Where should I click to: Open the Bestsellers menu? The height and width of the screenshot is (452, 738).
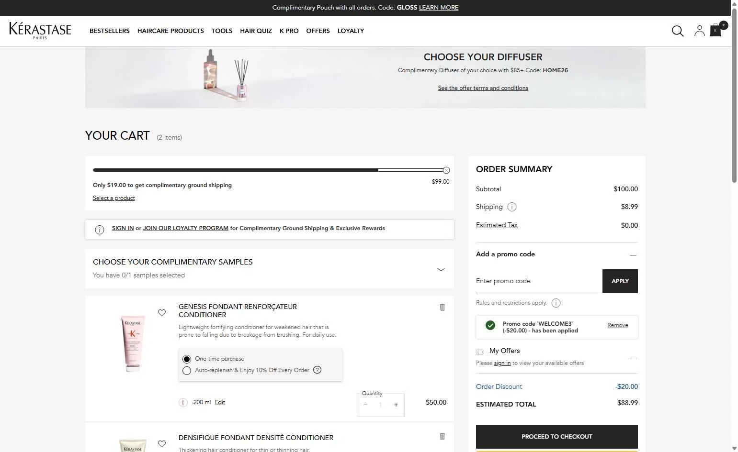click(x=110, y=31)
